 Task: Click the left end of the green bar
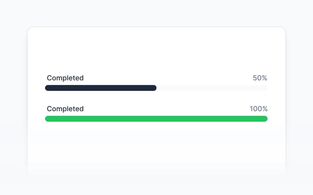click(x=47, y=119)
